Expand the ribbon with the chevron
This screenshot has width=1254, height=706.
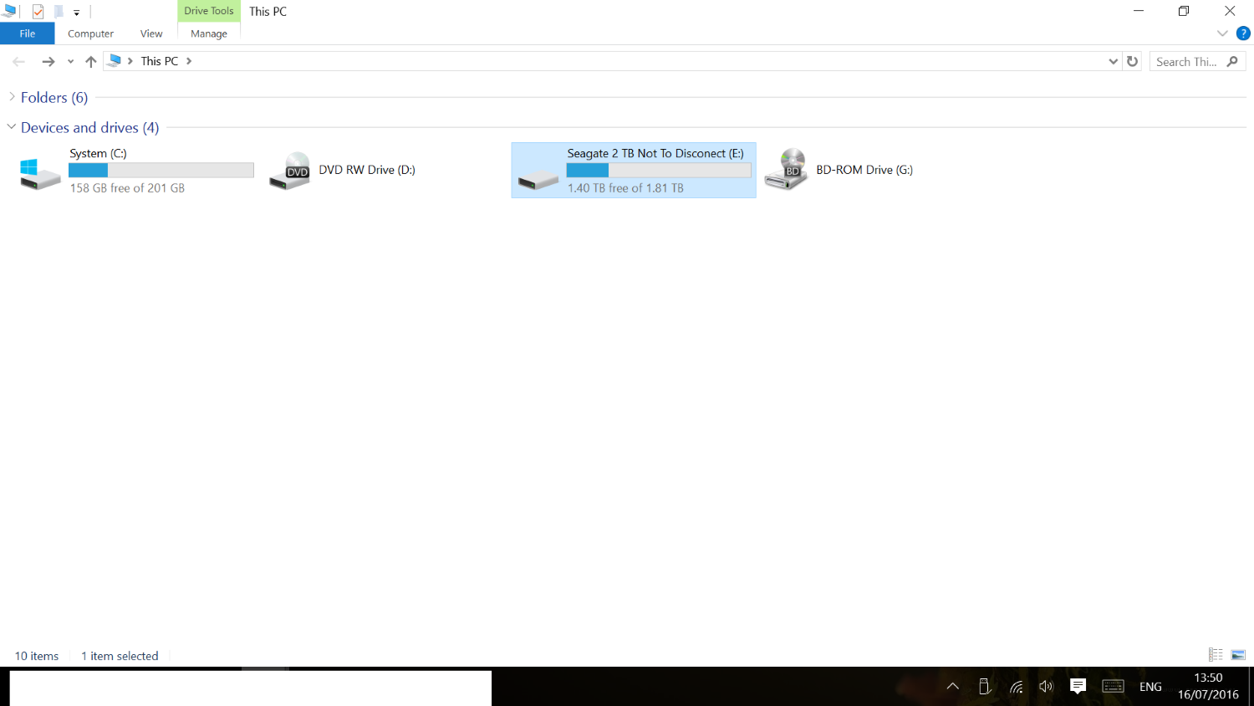point(1222,33)
